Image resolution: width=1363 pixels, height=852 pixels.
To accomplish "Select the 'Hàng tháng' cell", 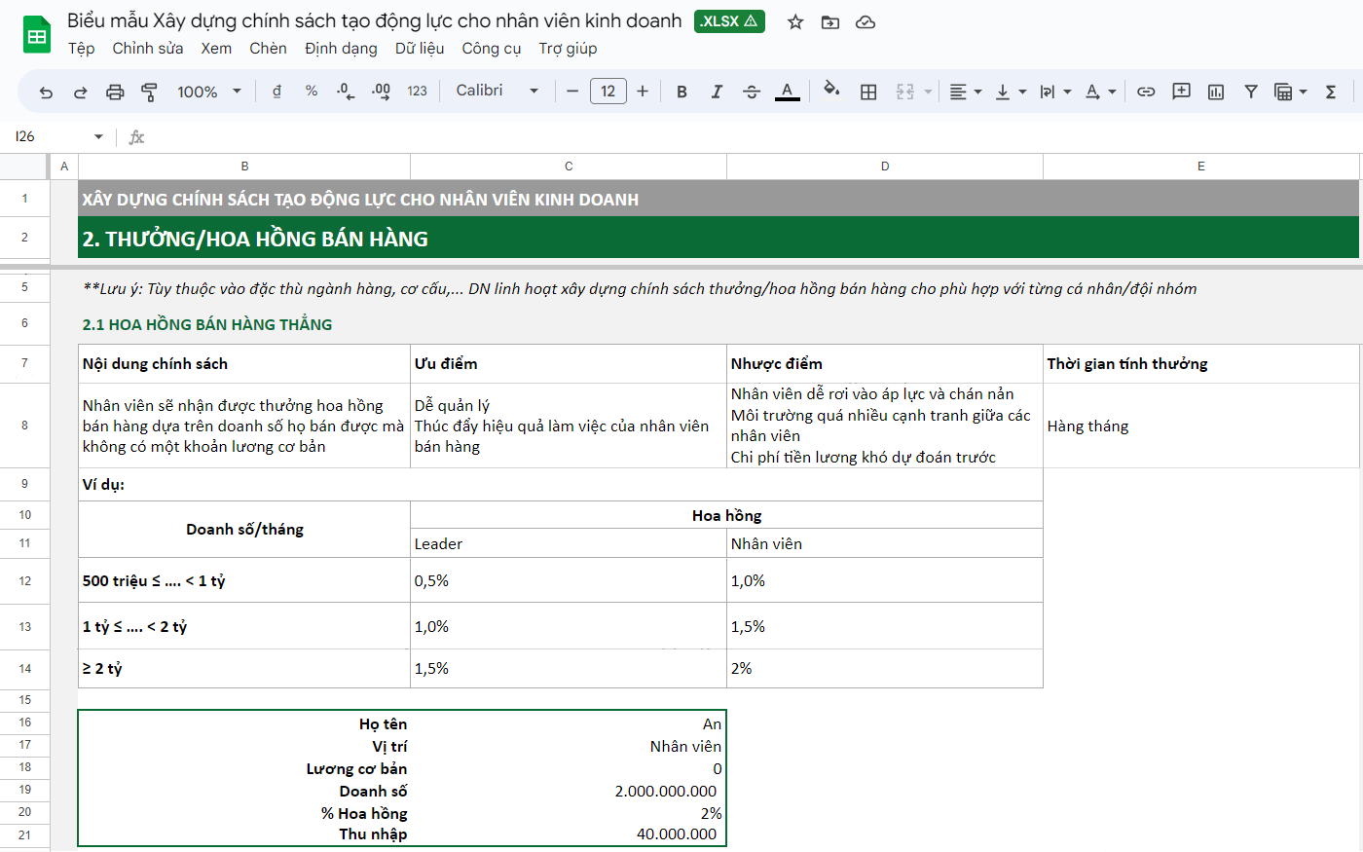I will pos(1200,426).
